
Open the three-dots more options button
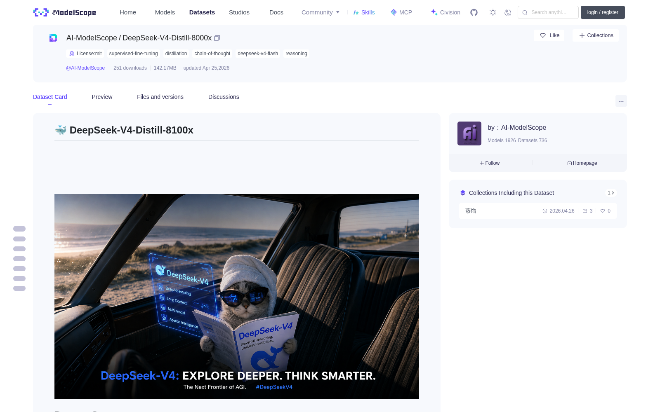tap(621, 101)
